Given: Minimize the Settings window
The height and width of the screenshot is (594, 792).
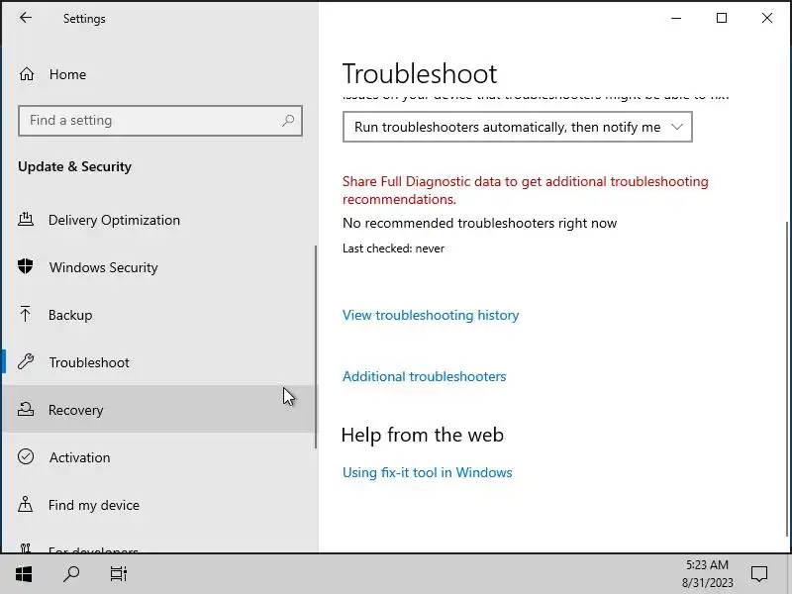Looking at the screenshot, I should (676, 18).
